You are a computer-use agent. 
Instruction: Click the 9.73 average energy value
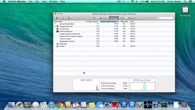(116, 24)
